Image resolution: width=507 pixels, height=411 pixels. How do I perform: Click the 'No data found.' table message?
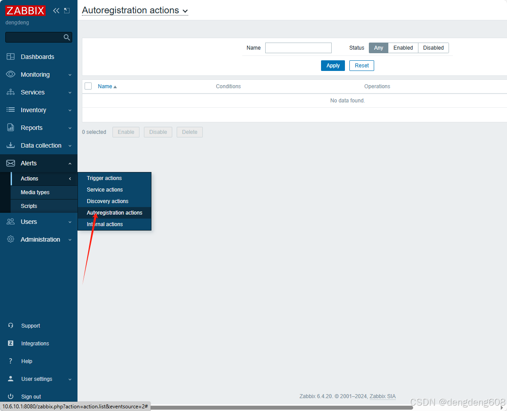pos(347,100)
